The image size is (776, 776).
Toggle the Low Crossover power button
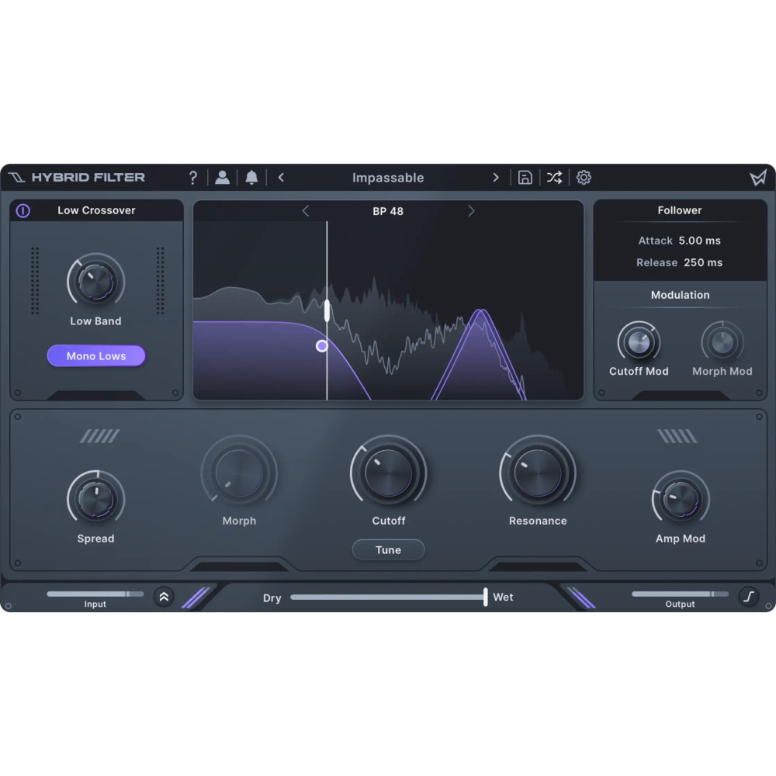[x=23, y=211]
